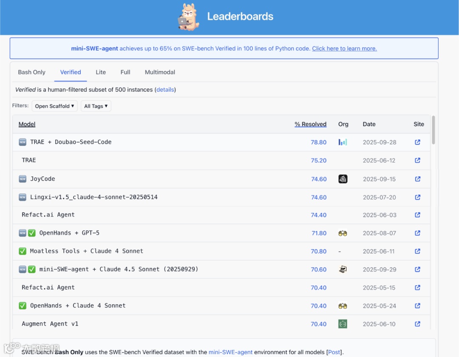Click green checkmark beside OpenHands + GPT-5
This screenshot has height=357, width=459.
click(x=32, y=233)
